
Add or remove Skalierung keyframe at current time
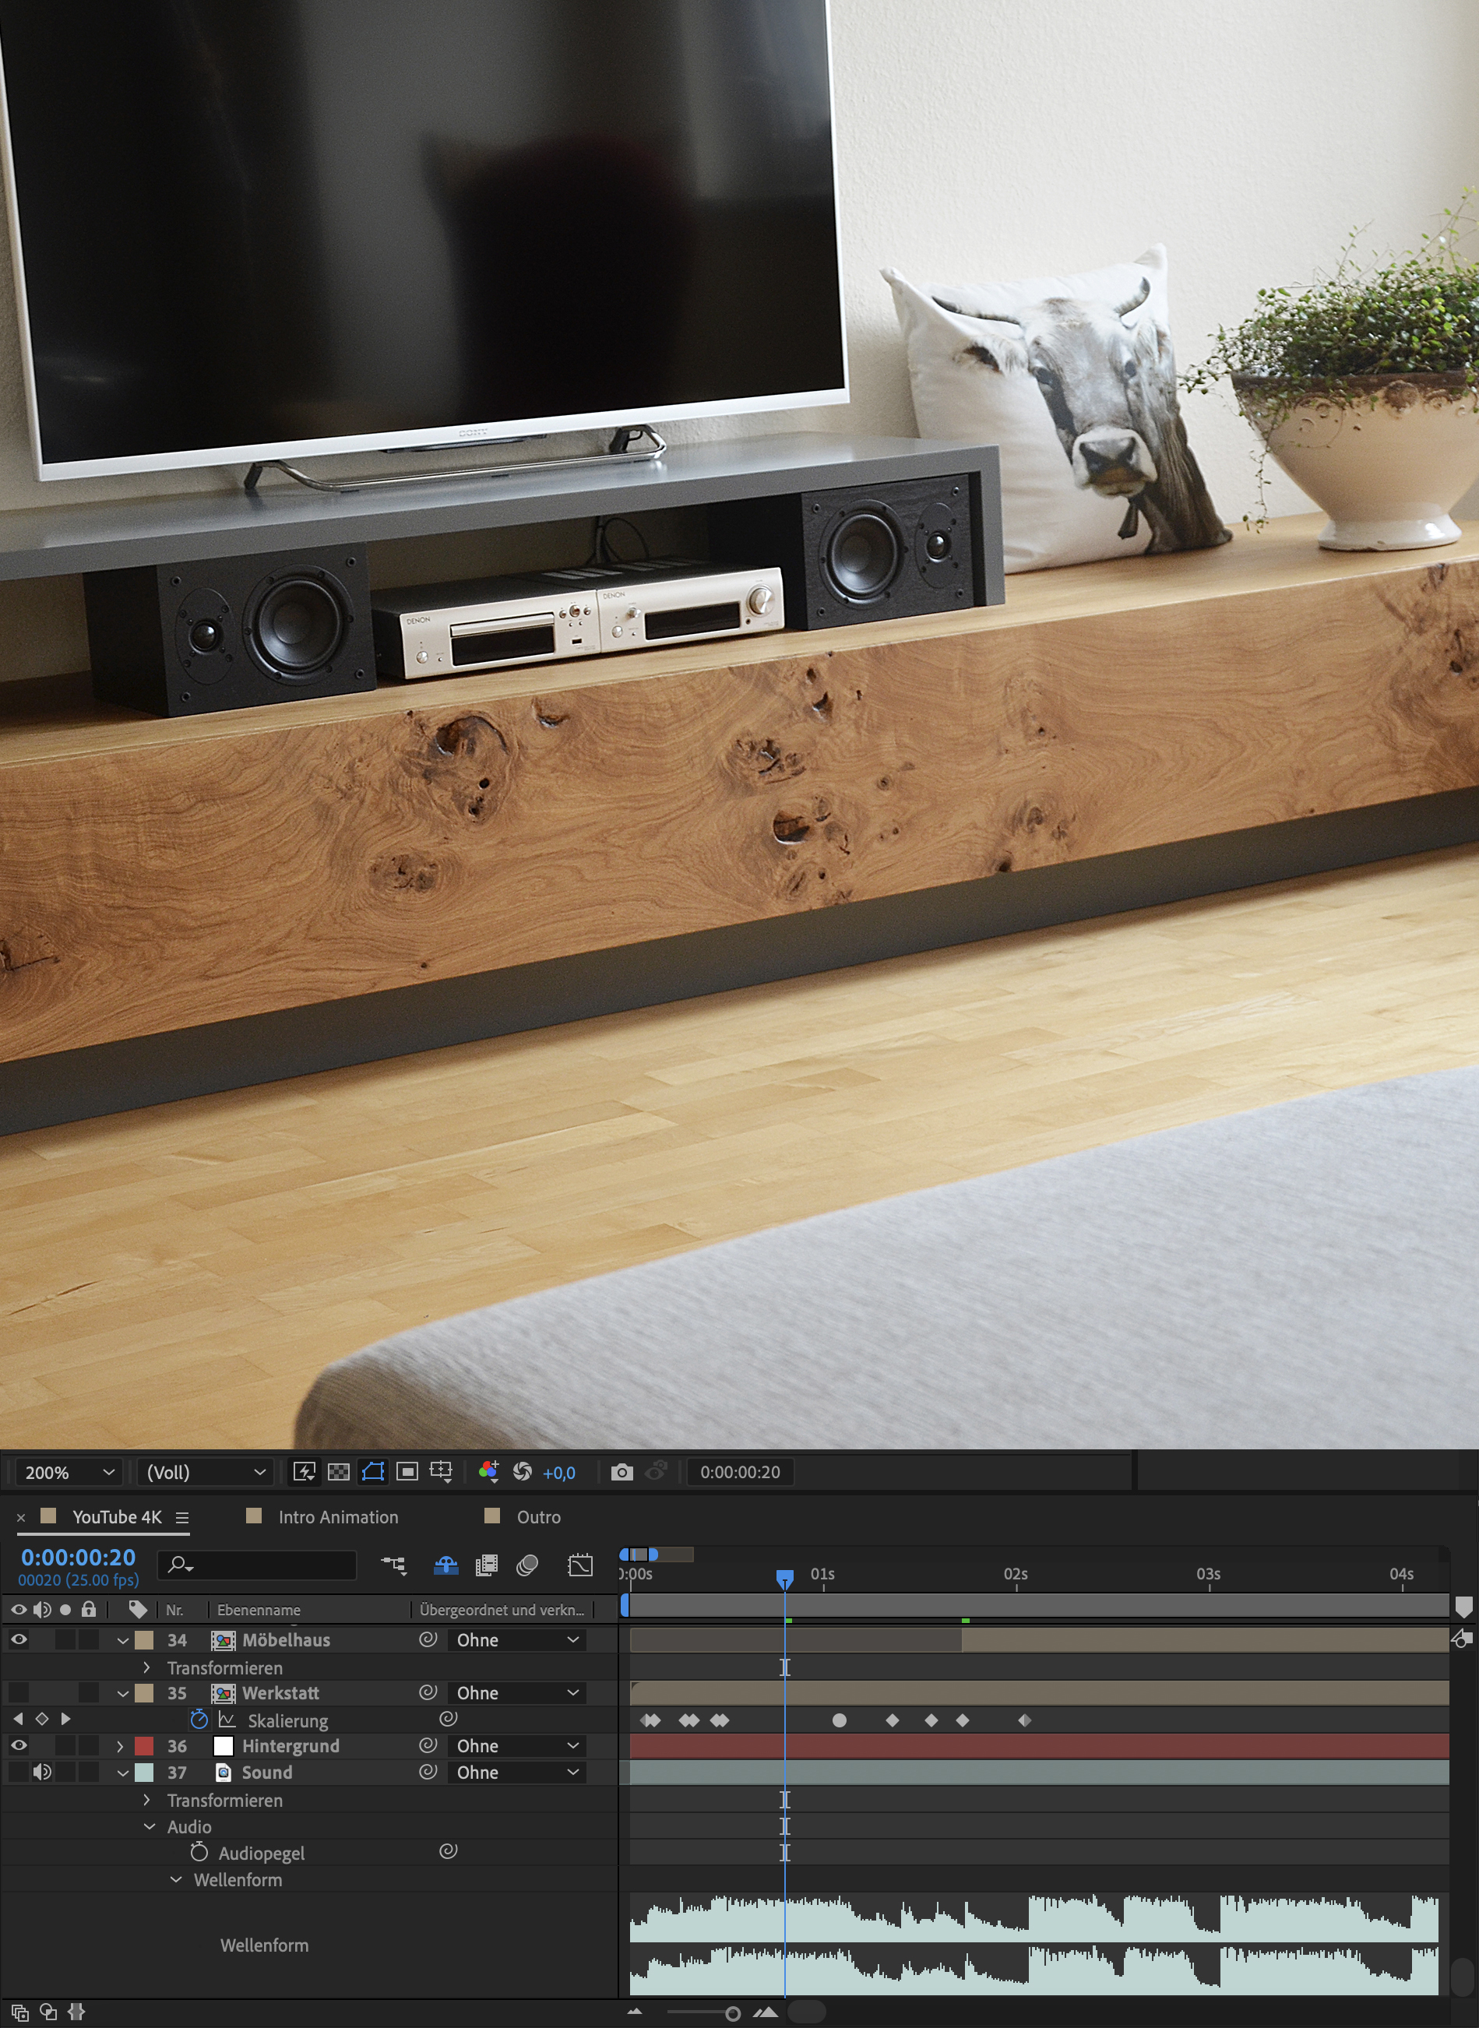41,1719
